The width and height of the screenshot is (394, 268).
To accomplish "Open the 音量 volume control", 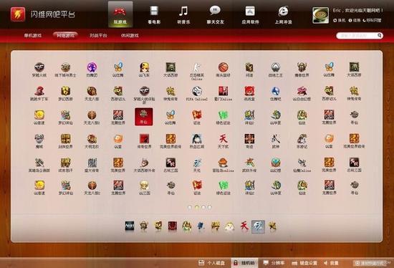I will (331, 263).
